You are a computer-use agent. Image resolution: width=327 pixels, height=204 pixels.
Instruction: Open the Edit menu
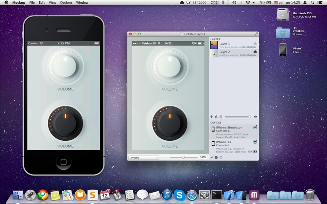[x=42, y=2]
